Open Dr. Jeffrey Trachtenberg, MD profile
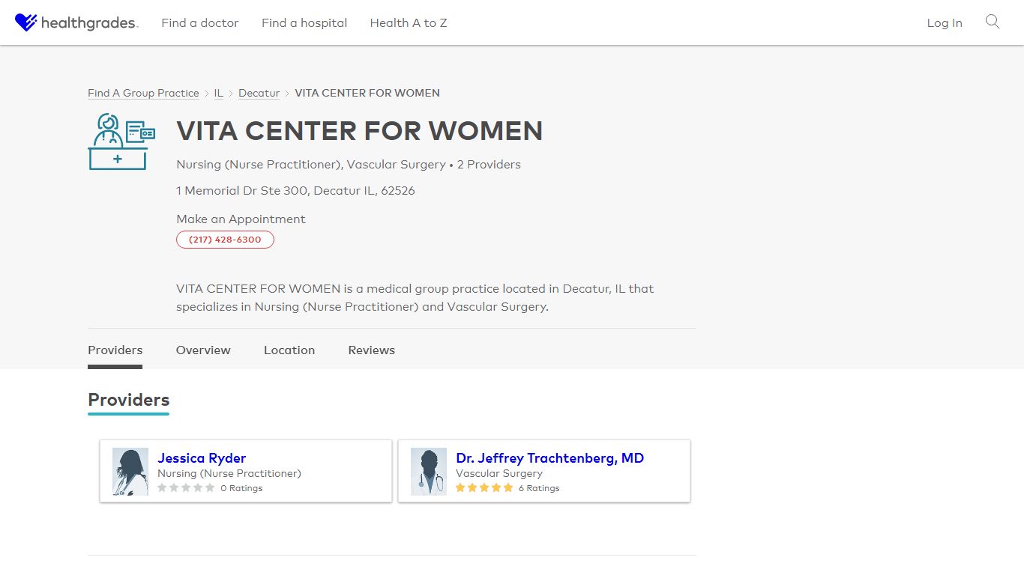 [x=549, y=458]
